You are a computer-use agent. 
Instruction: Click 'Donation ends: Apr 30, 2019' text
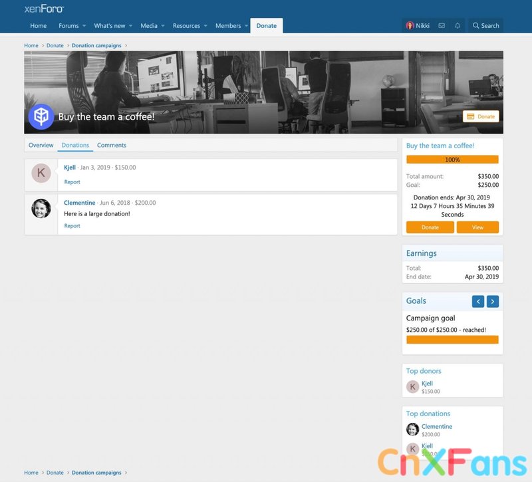tap(452, 197)
